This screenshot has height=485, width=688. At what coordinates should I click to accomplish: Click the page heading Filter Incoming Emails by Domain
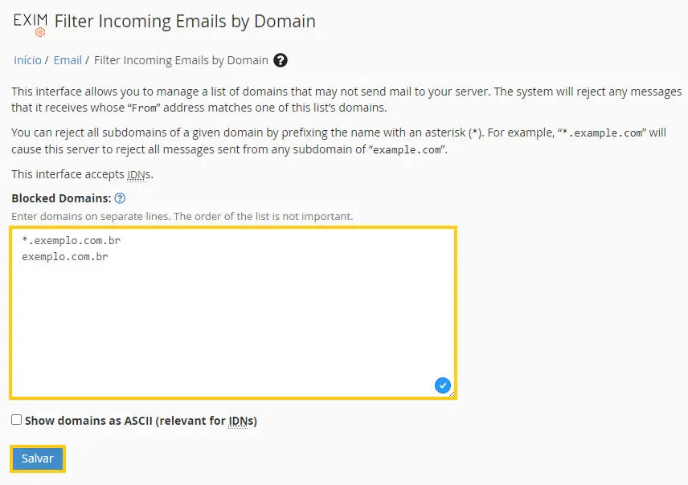(x=185, y=21)
